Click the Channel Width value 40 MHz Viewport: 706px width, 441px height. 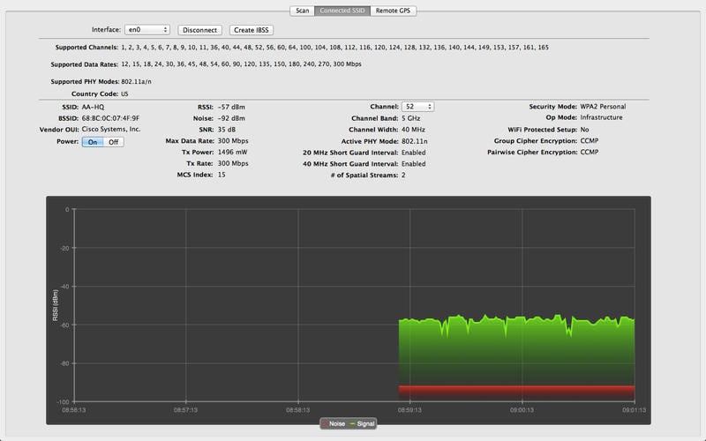click(413, 130)
